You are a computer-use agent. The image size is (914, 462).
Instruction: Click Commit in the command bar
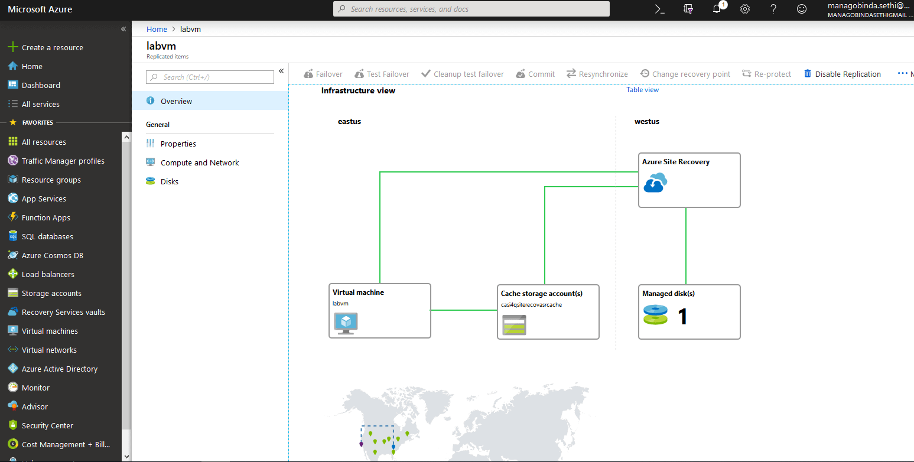pos(535,74)
